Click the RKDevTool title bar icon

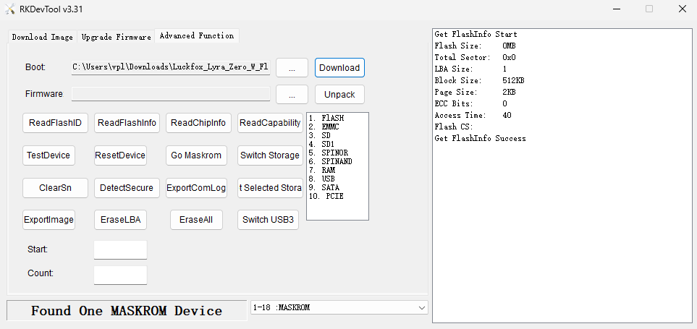coord(10,9)
